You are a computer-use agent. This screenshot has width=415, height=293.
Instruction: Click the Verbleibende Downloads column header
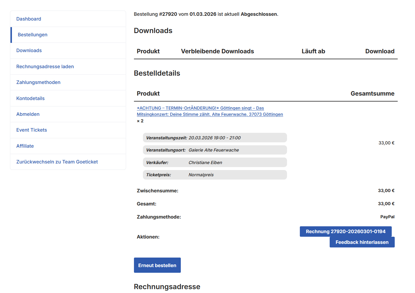point(217,52)
